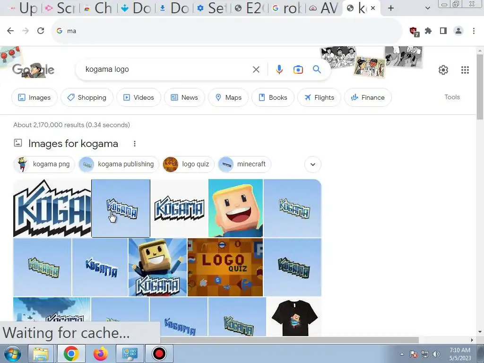The height and width of the screenshot is (363, 484).
Task: Search by image with camera icon
Action: click(298, 70)
